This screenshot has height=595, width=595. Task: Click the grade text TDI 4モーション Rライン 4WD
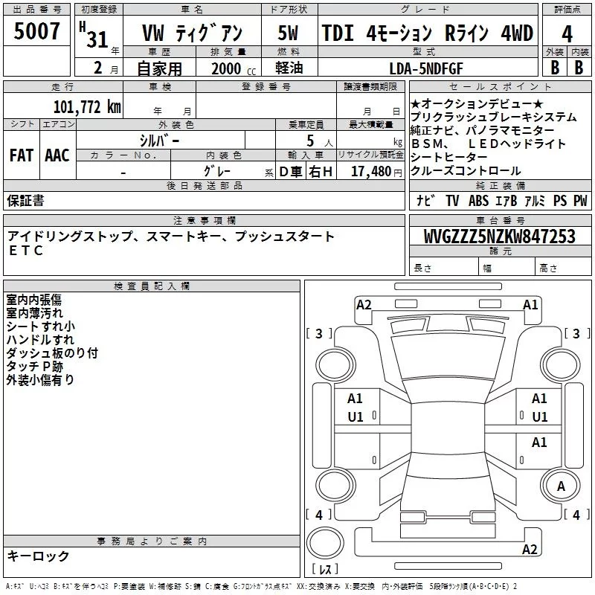tap(428, 33)
